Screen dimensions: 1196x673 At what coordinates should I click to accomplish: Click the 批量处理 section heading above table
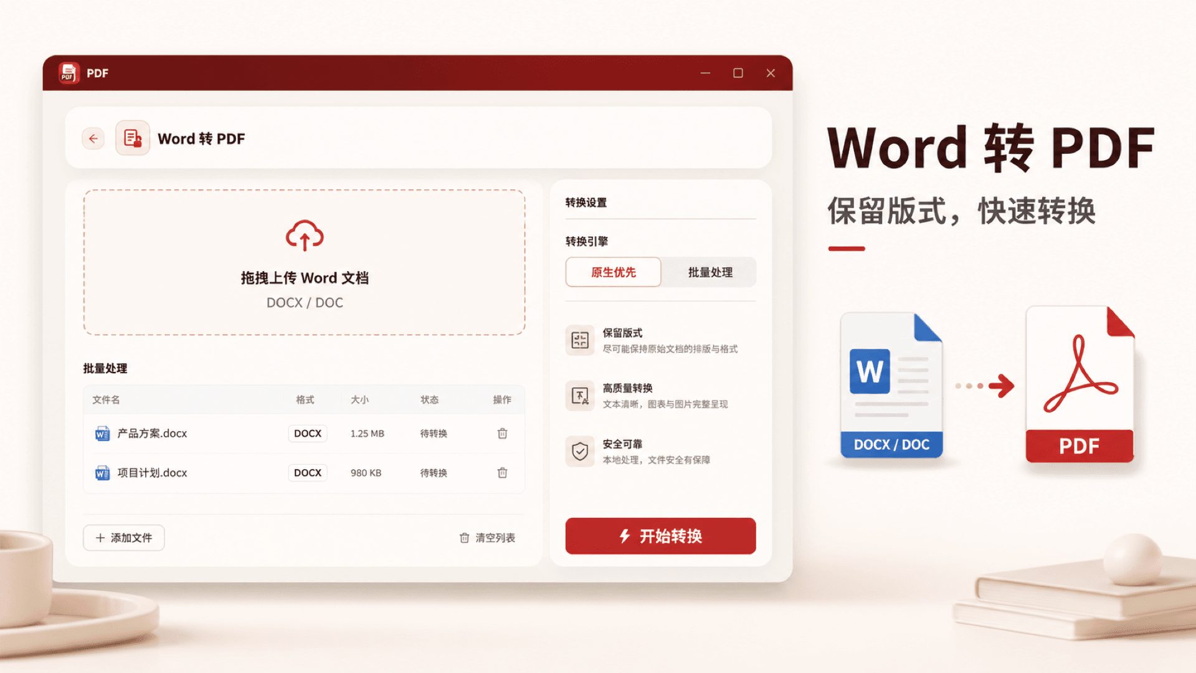[105, 368]
